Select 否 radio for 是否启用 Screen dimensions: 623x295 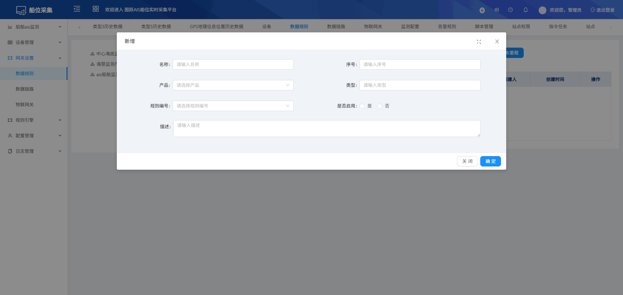[380, 106]
